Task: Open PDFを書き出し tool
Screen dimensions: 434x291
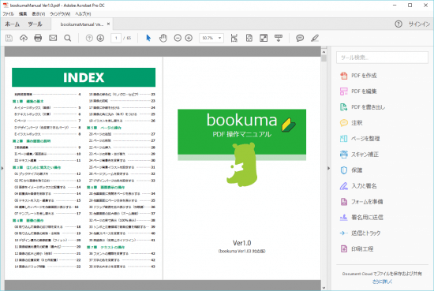Action: (363, 107)
